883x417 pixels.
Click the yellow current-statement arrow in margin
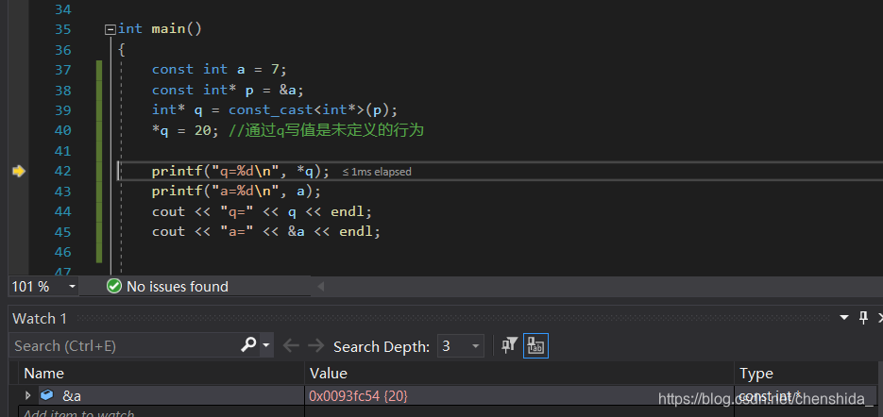[19, 171]
